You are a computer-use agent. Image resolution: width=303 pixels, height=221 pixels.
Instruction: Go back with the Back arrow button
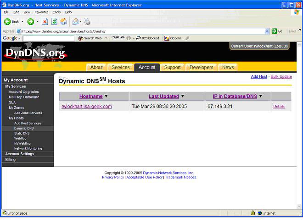[x=11, y=22]
